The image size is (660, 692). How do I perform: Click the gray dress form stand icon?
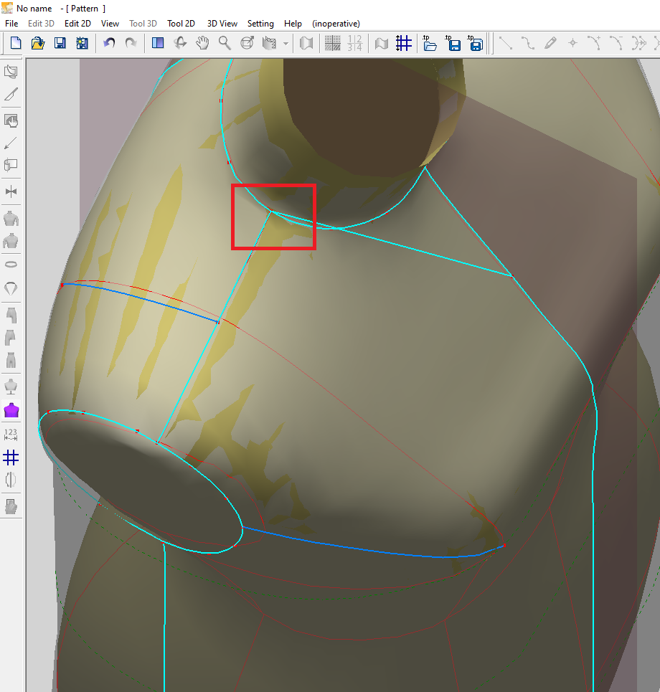pyautogui.click(x=11, y=387)
